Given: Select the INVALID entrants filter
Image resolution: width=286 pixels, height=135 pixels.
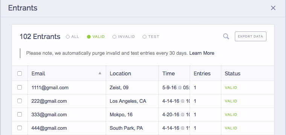Looking at the screenshot, I should (124, 37).
